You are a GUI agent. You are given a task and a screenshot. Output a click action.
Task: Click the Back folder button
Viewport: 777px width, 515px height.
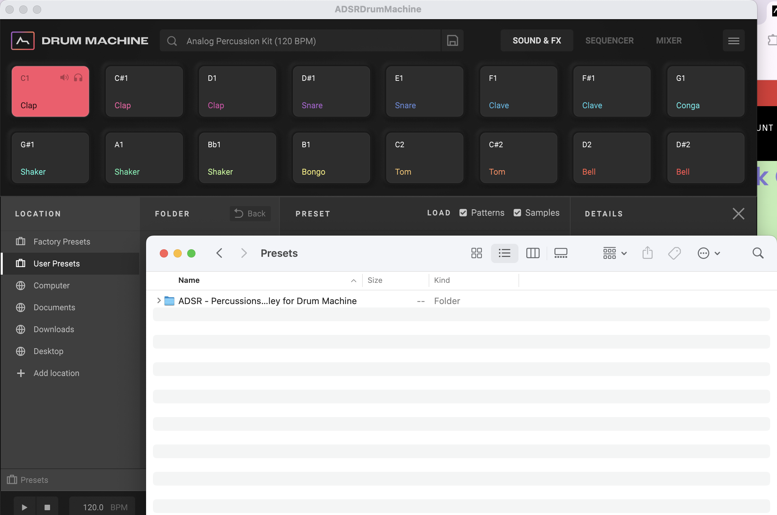[250, 214]
